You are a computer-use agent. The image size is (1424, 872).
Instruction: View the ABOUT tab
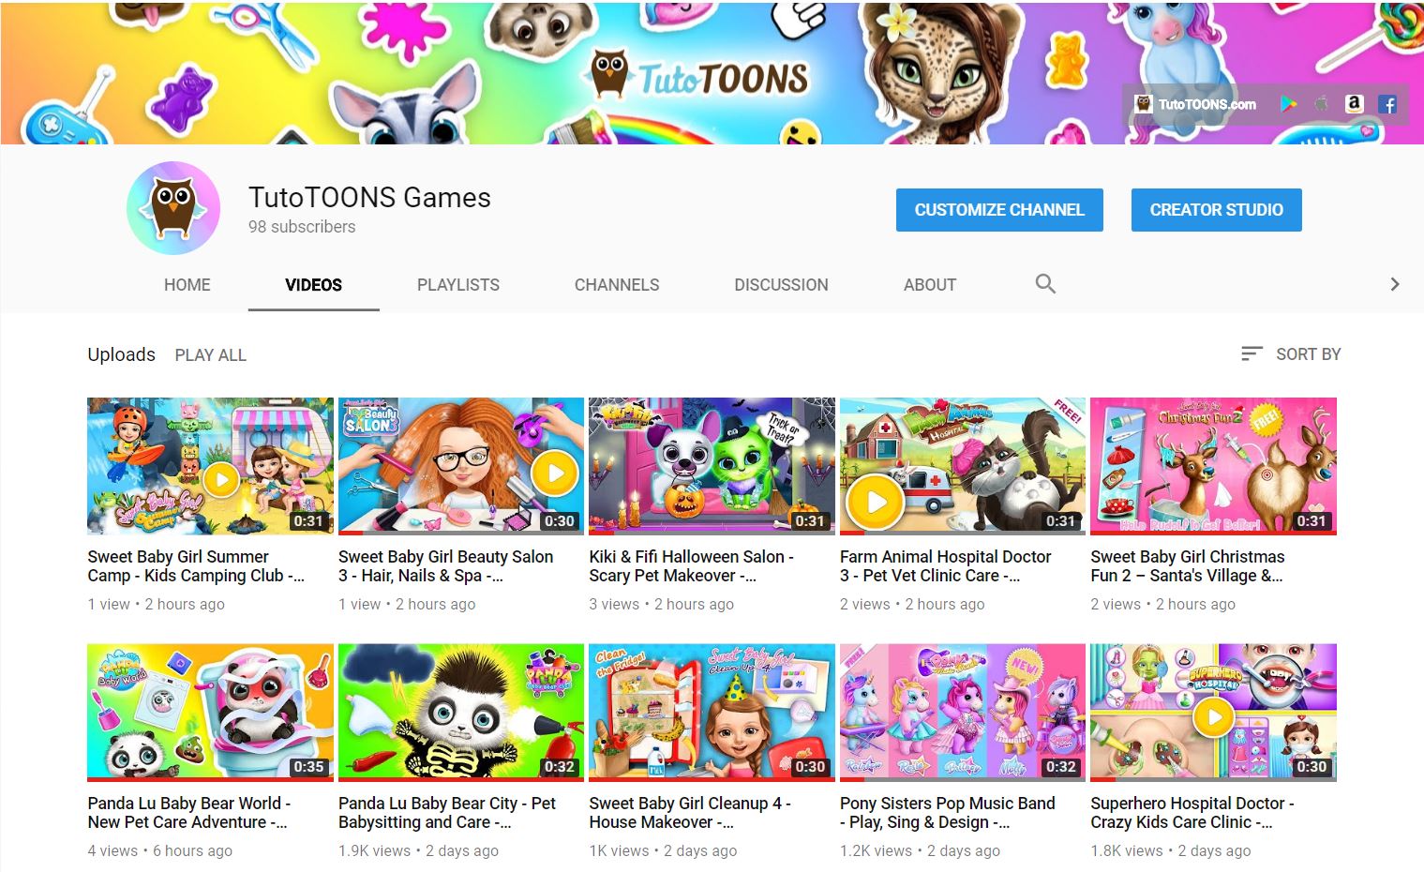tap(930, 285)
